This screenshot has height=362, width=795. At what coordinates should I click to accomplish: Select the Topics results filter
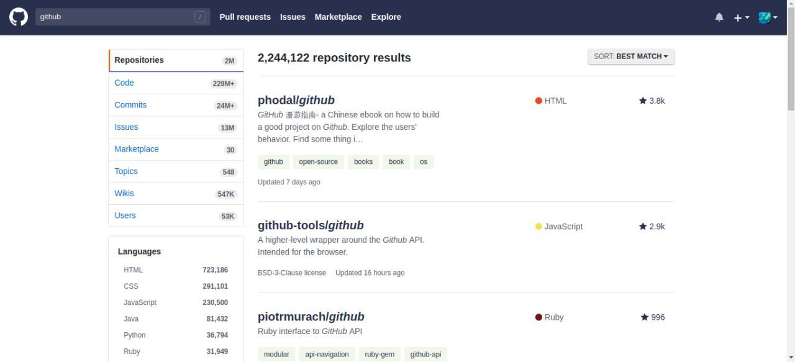(x=176, y=171)
